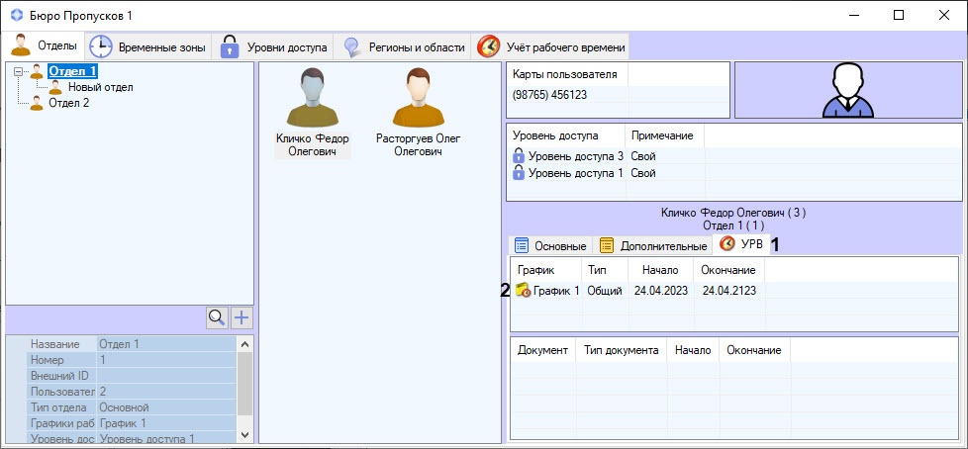This screenshot has width=968, height=449.
Task: Click lock icon of Уровень доступа 1
Action: coord(518,173)
